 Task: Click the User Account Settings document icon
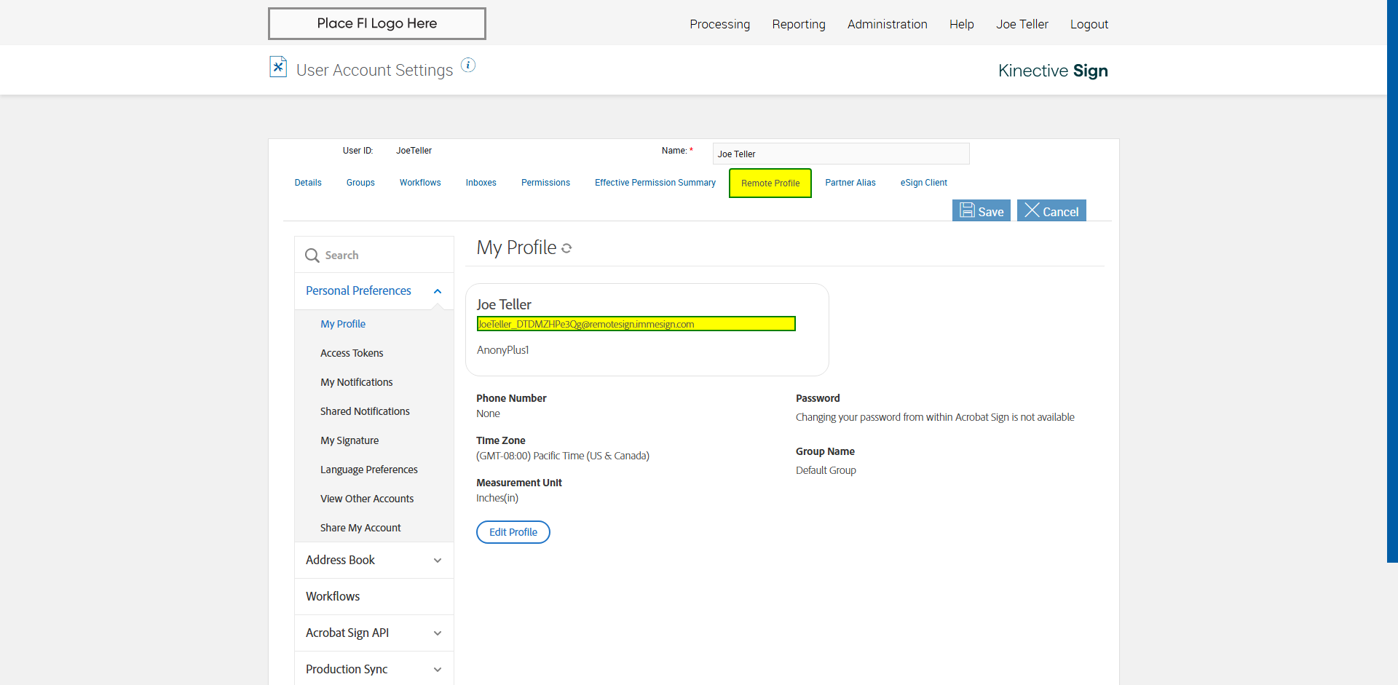(278, 67)
